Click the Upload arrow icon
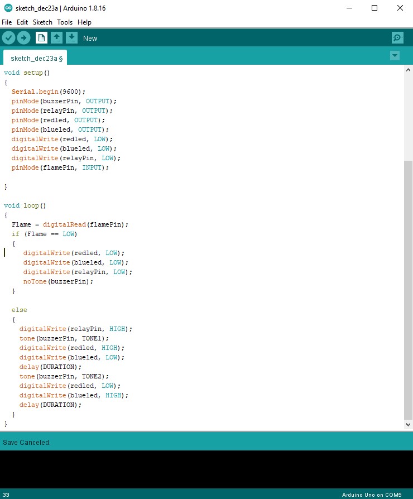413x499 pixels. (x=23, y=38)
